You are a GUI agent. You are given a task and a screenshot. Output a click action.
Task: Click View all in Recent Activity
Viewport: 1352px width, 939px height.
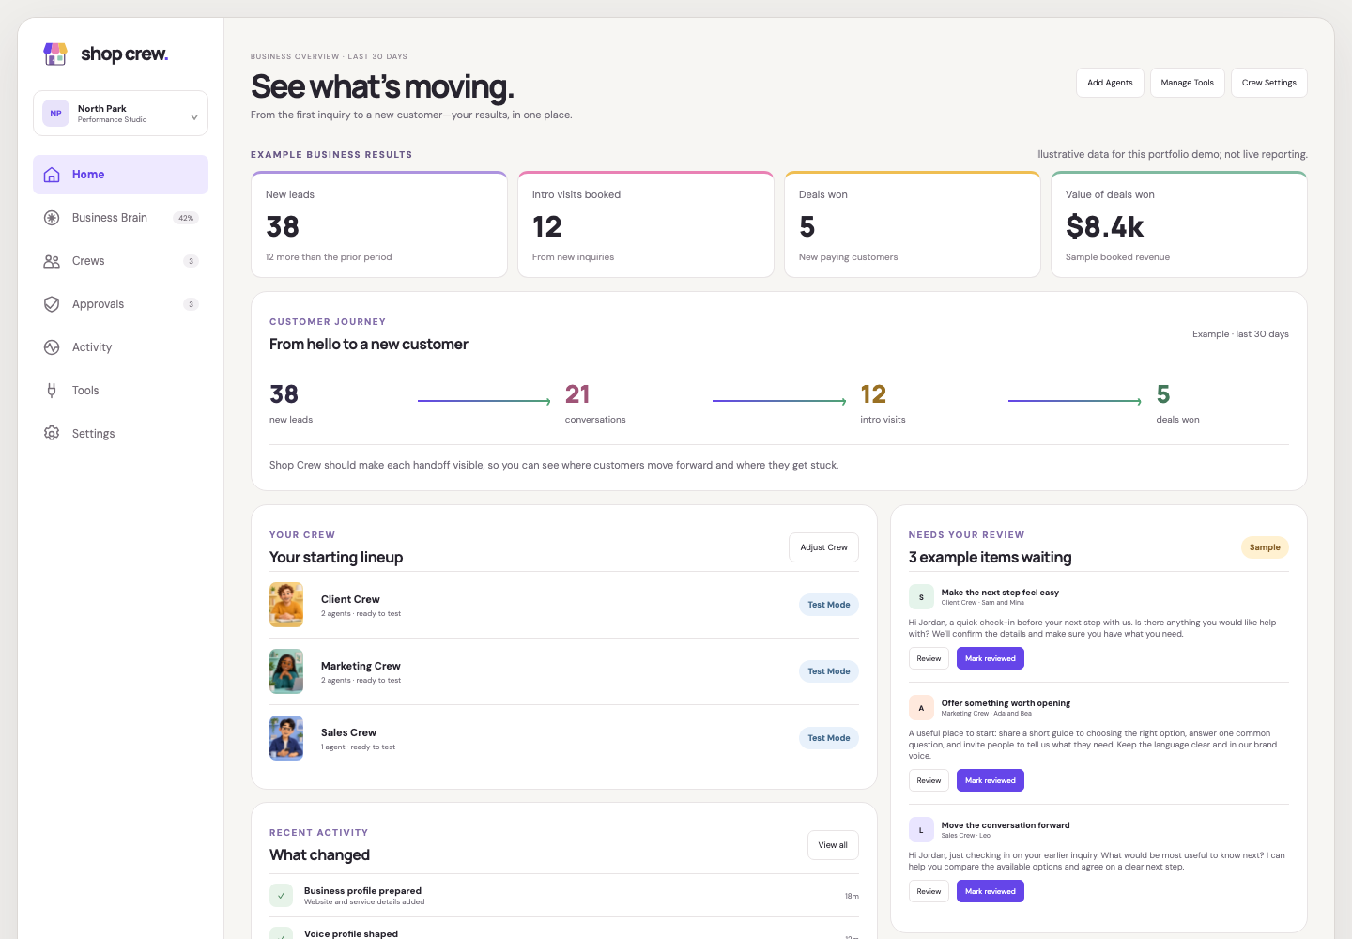click(x=833, y=845)
